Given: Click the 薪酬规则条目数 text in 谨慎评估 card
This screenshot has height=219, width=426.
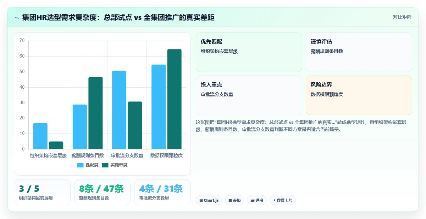Looking at the screenshot, I should point(327,51).
